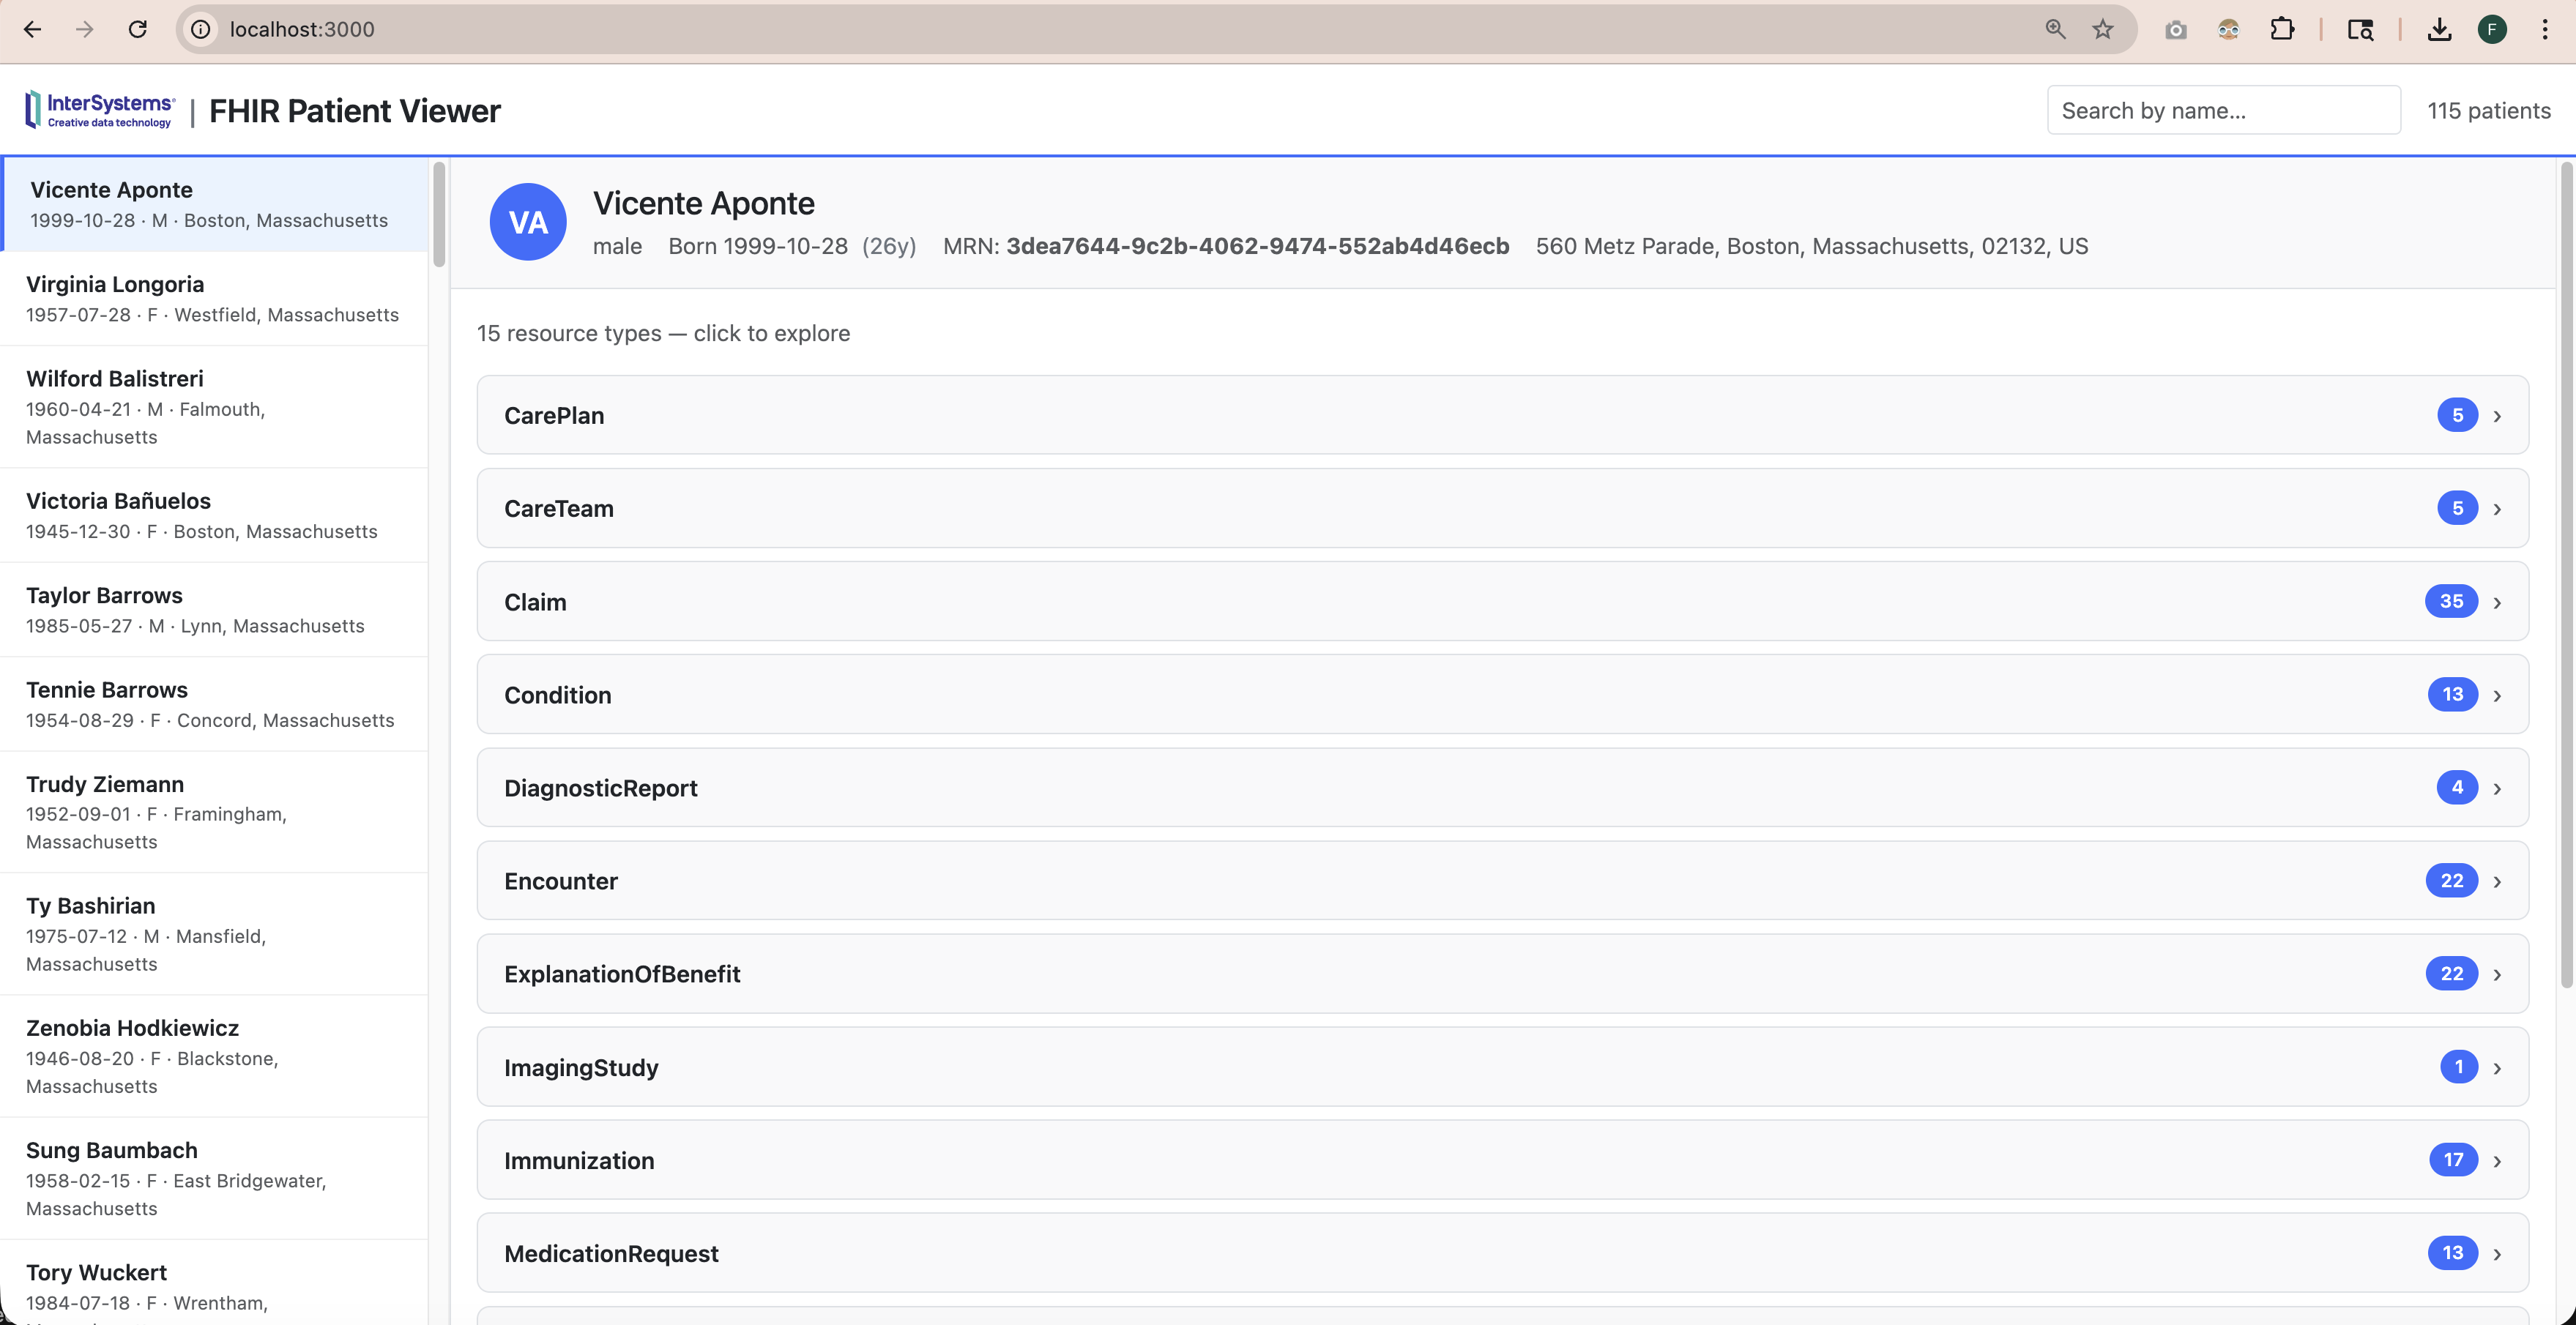This screenshot has height=1325, width=2576.
Task: Open the Encounter resource section
Action: pyautogui.click(x=1502, y=881)
